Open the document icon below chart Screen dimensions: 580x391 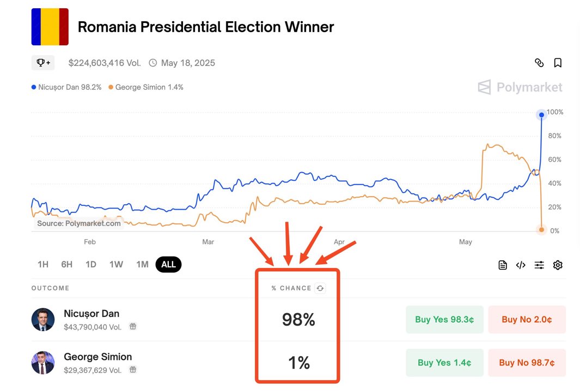coord(503,265)
